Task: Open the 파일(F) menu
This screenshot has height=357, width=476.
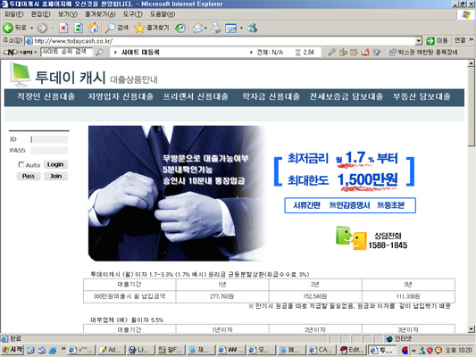Action: click(14, 14)
